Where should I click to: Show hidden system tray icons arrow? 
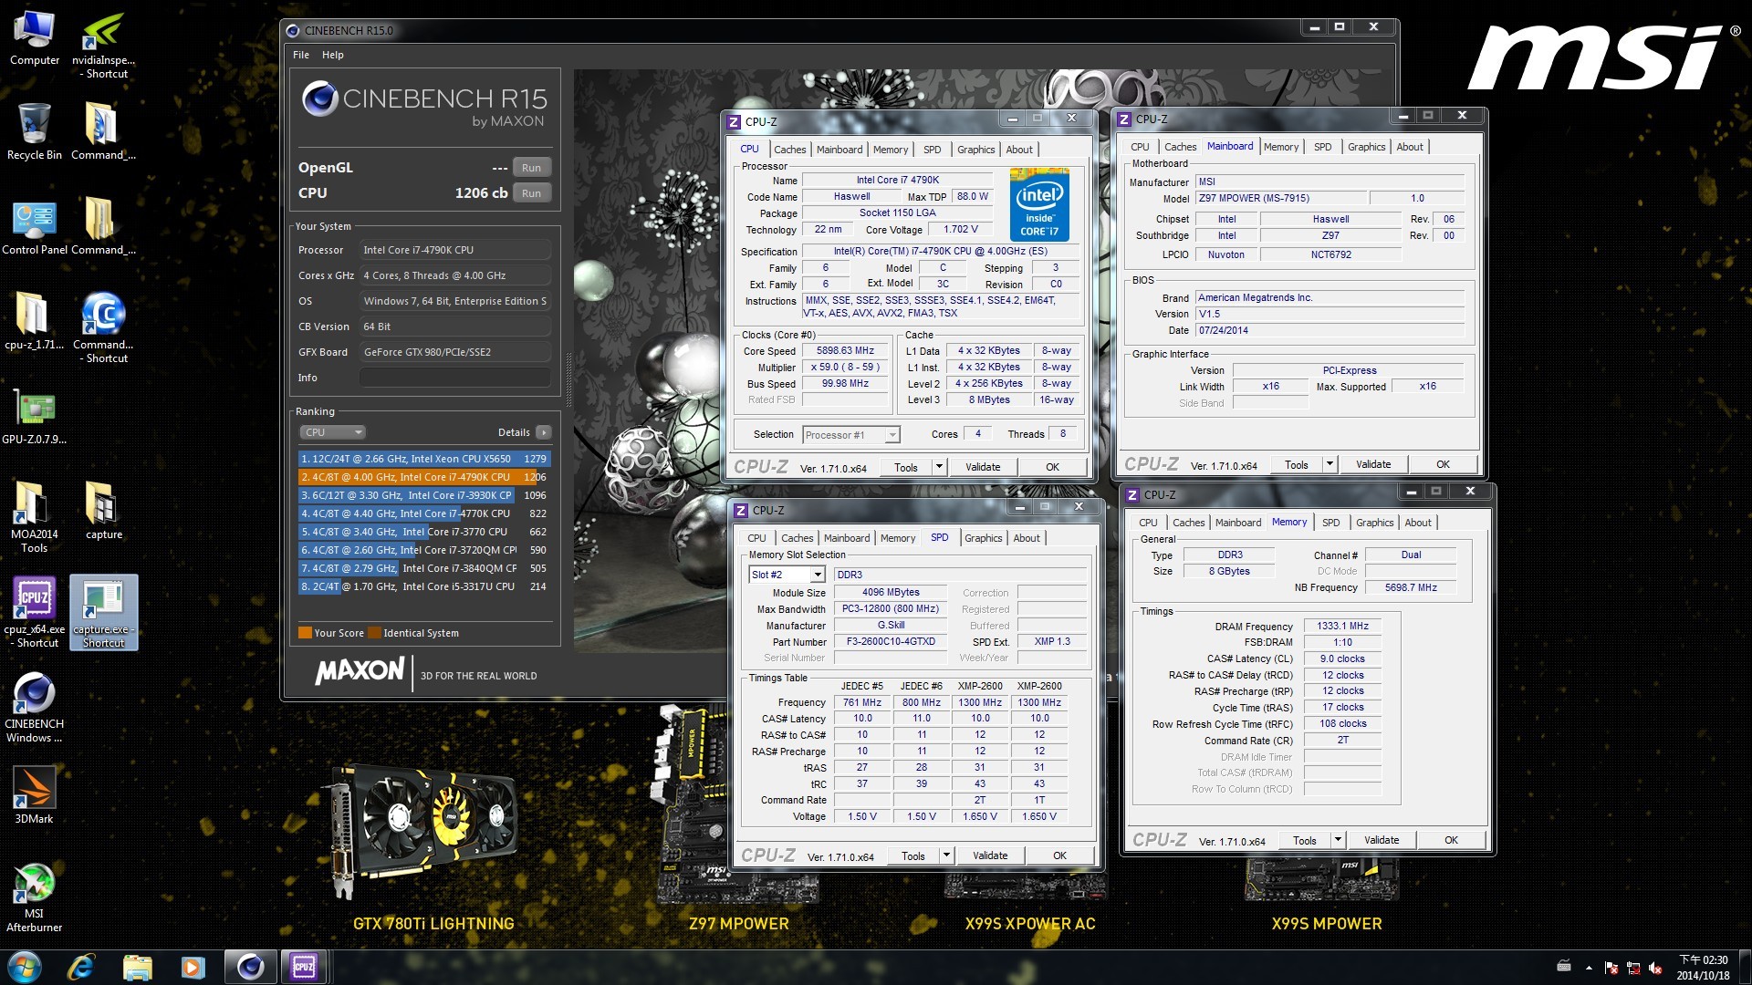(1589, 968)
